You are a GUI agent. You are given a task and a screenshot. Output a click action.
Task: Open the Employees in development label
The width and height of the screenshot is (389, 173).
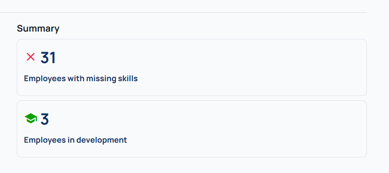pos(76,140)
